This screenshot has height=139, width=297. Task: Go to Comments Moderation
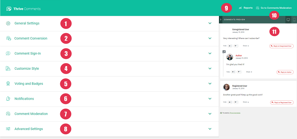pyautogui.click(x=274, y=8)
